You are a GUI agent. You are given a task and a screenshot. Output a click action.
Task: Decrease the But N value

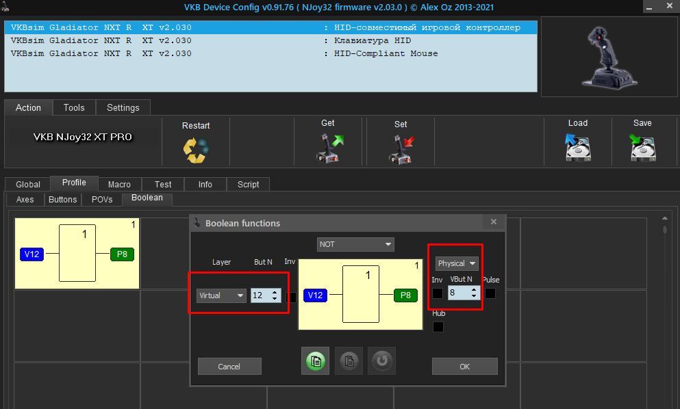click(x=275, y=298)
